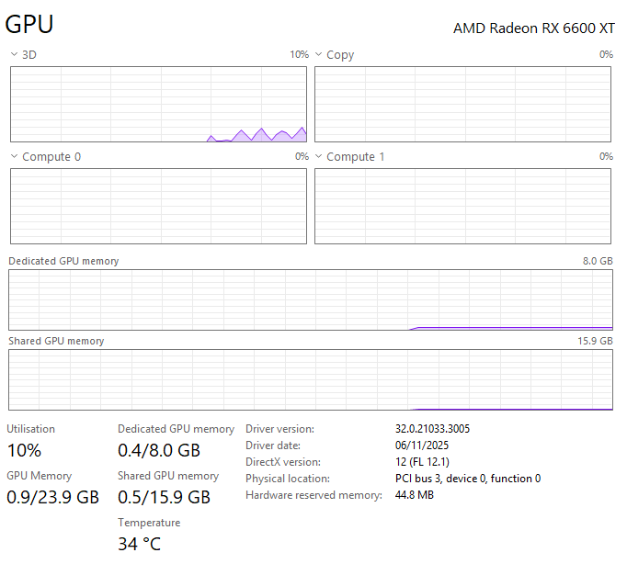This screenshot has height=564, width=627.
Task: Click the 0.9/23.9 GB GPU Memory value
Action: 52,497
